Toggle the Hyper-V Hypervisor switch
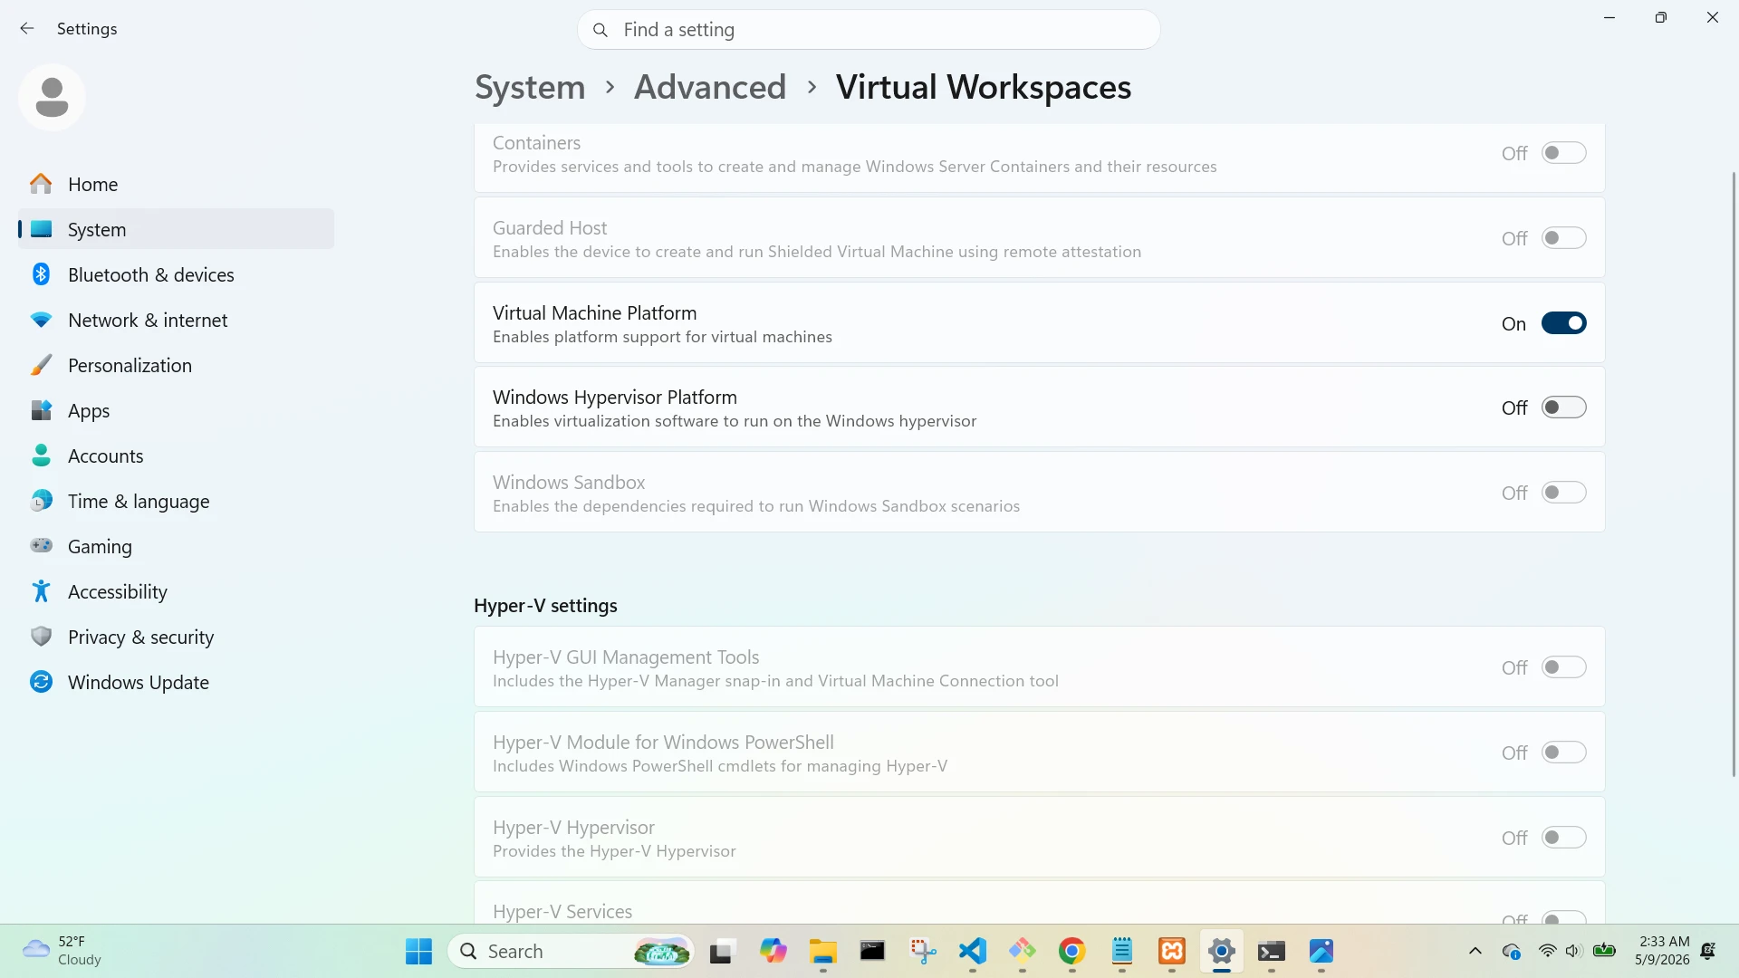 (1564, 838)
